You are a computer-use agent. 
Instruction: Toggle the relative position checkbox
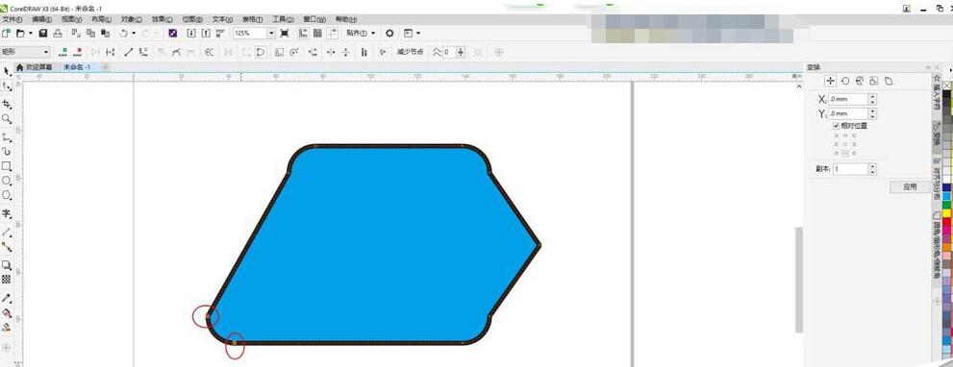pos(837,126)
